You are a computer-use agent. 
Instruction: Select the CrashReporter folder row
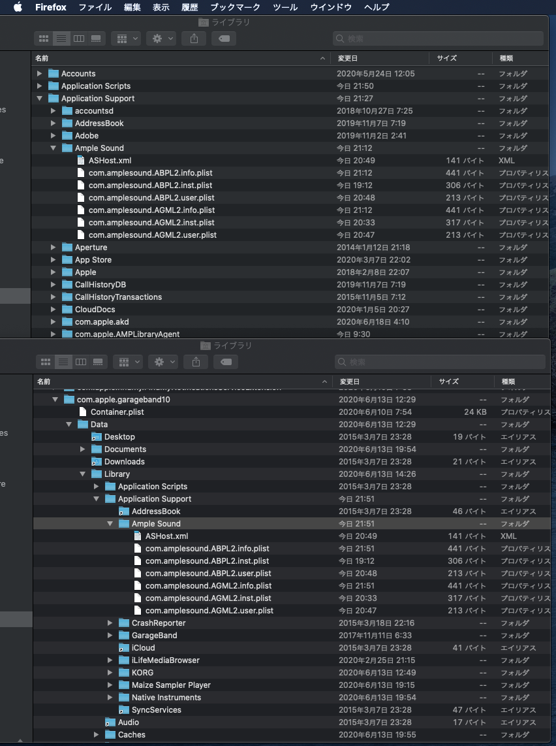tap(292, 623)
